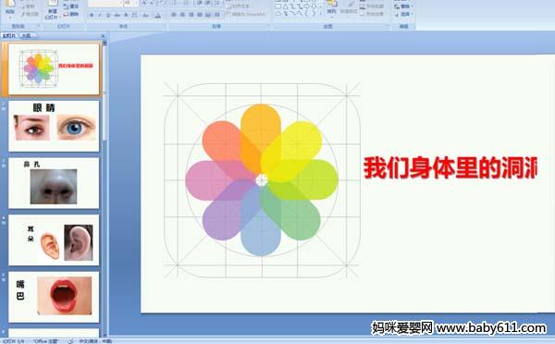Image resolution: width=555 pixels, height=344 pixels.
Task: Open the Select (选择) dropdown in editing group
Action: [404, 14]
